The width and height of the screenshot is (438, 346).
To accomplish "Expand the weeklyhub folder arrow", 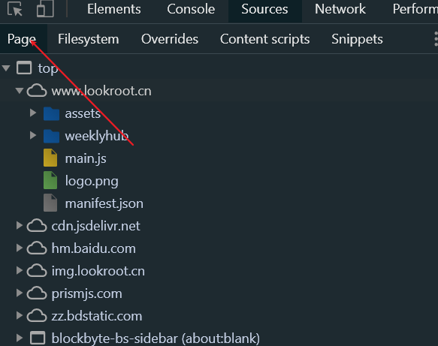I will point(33,136).
